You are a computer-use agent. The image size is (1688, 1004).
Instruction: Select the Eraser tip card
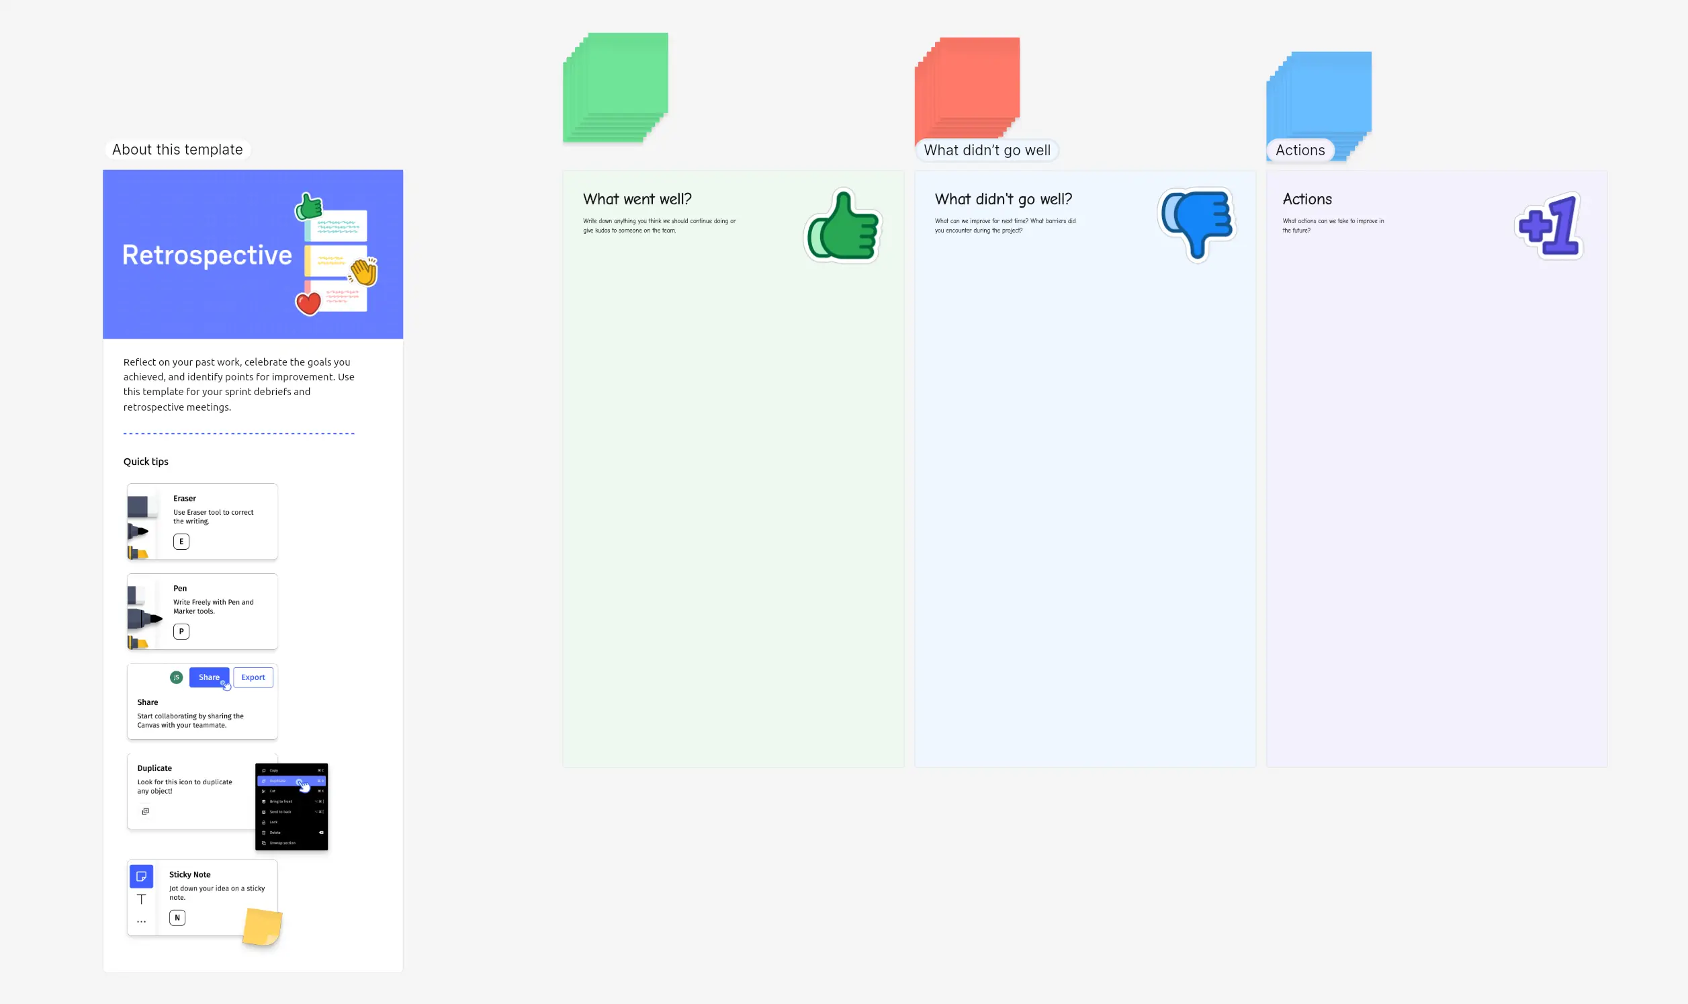202,521
